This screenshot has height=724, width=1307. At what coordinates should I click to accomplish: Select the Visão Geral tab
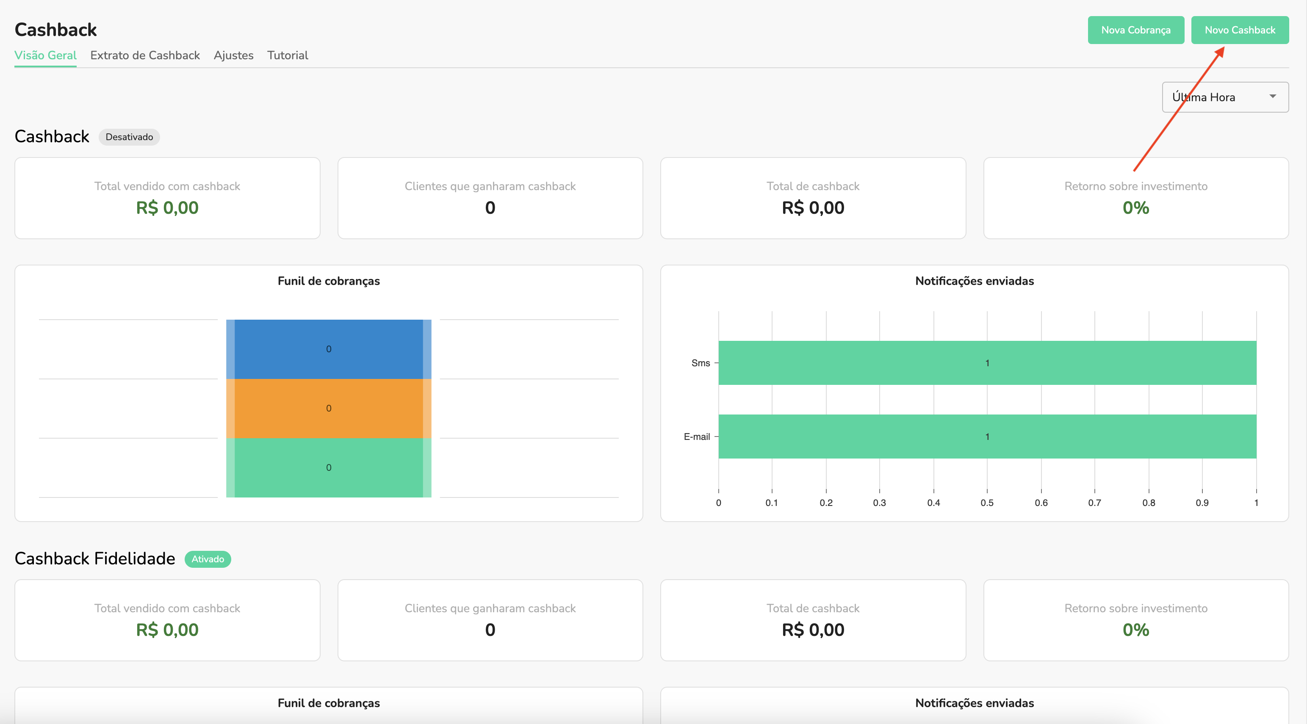pos(45,55)
